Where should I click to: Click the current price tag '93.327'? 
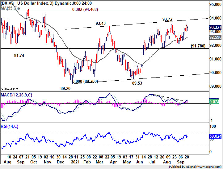click(x=216, y=27)
